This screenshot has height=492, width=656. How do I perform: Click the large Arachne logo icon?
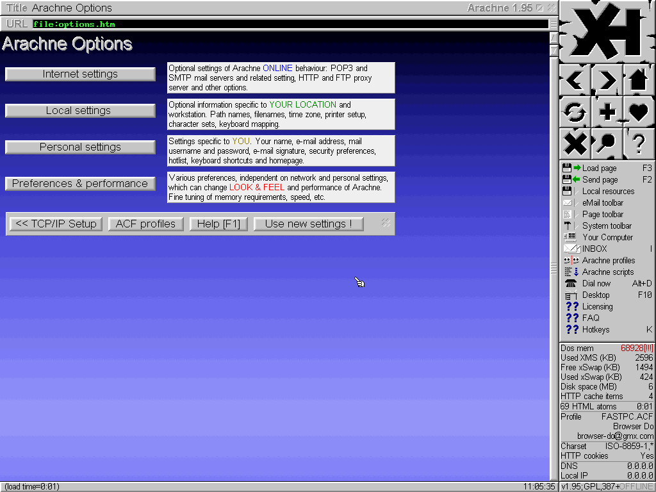607,31
